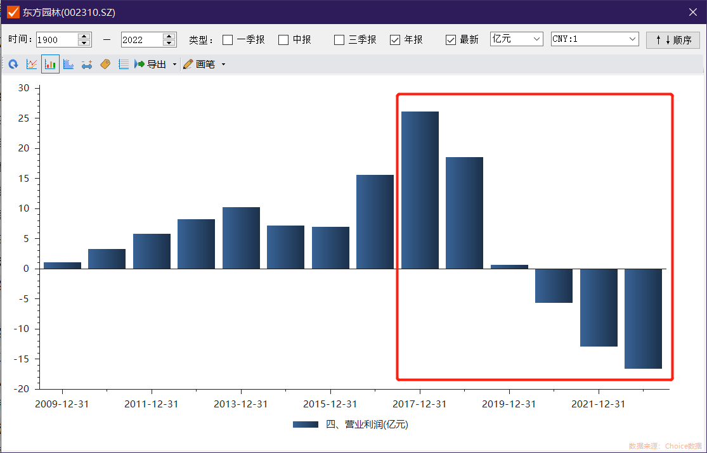Tick the 中报 report type checkbox
The width and height of the screenshot is (707, 453).
click(x=283, y=40)
